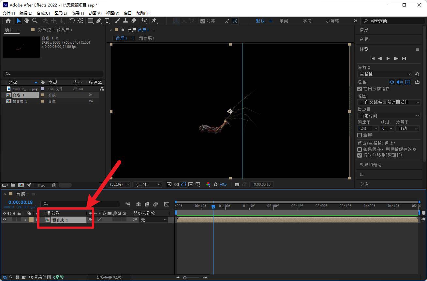Click the new folder icon in Project panel

pyautogui.click(x=13, y=185)
